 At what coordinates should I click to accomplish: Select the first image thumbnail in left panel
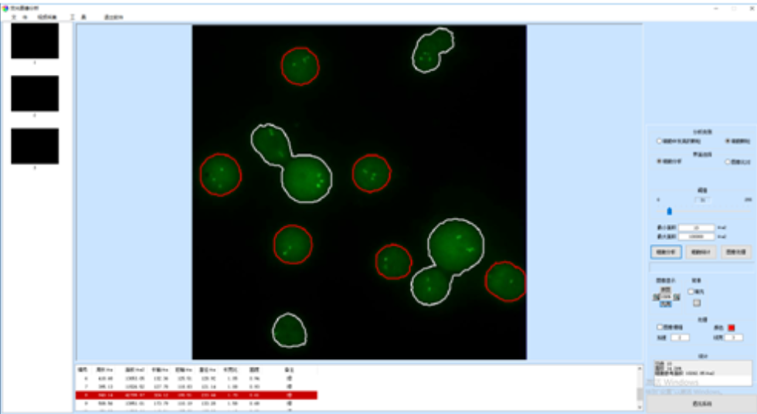pos(35,41)
